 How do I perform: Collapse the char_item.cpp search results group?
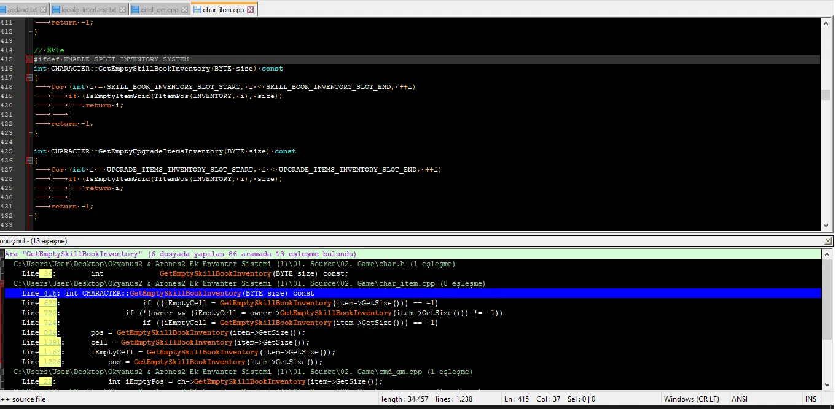click(2, 284)
